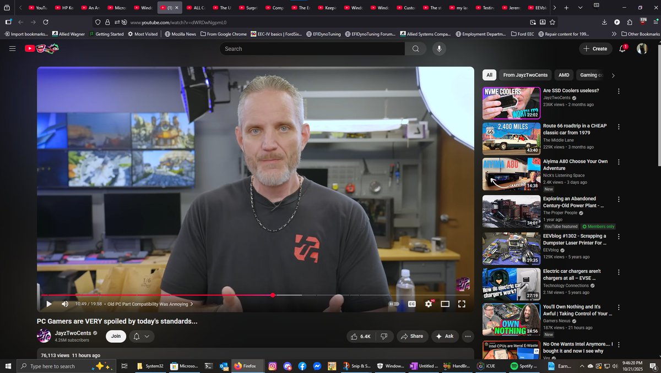
Task: Open the Firefox downloads panel
Action: (604, 22)
